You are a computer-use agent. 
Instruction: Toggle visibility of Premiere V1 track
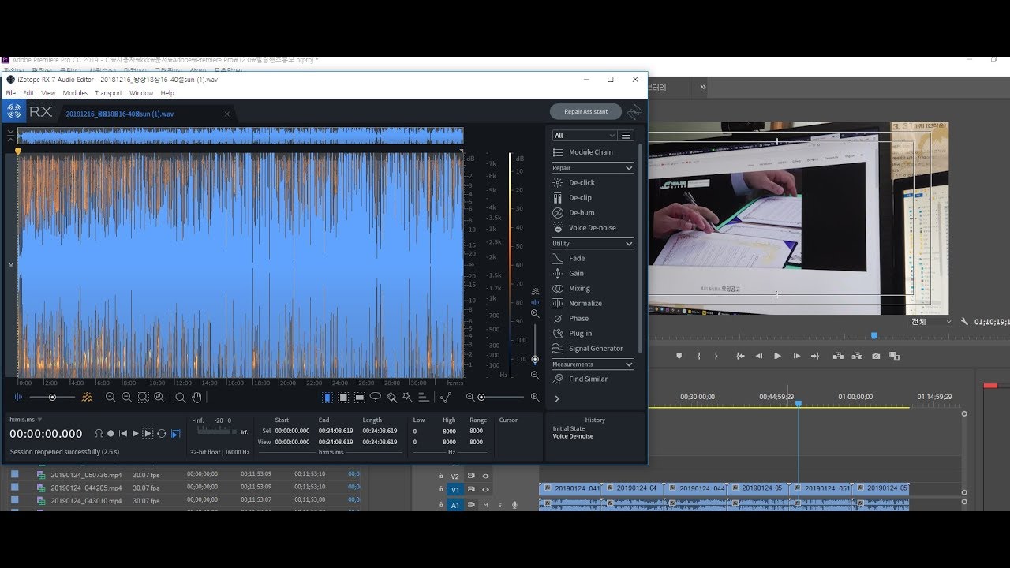click(x=485, y=489)
